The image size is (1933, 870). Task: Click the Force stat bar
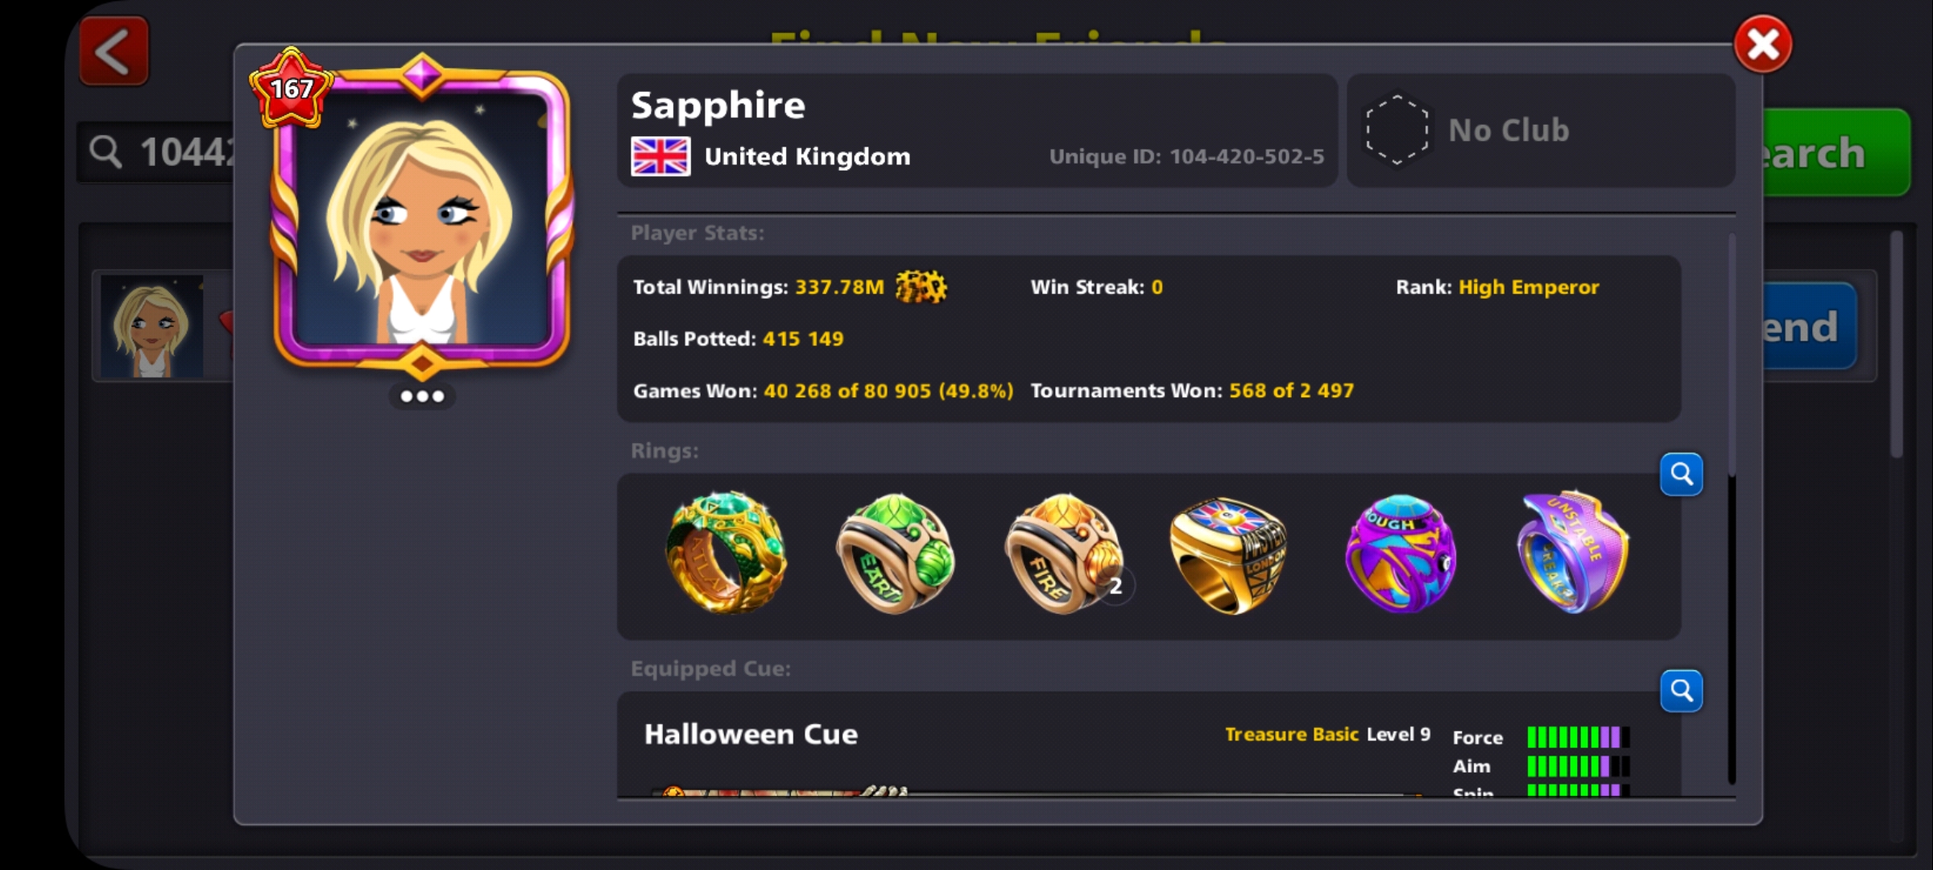click(x=1579, y=737)
